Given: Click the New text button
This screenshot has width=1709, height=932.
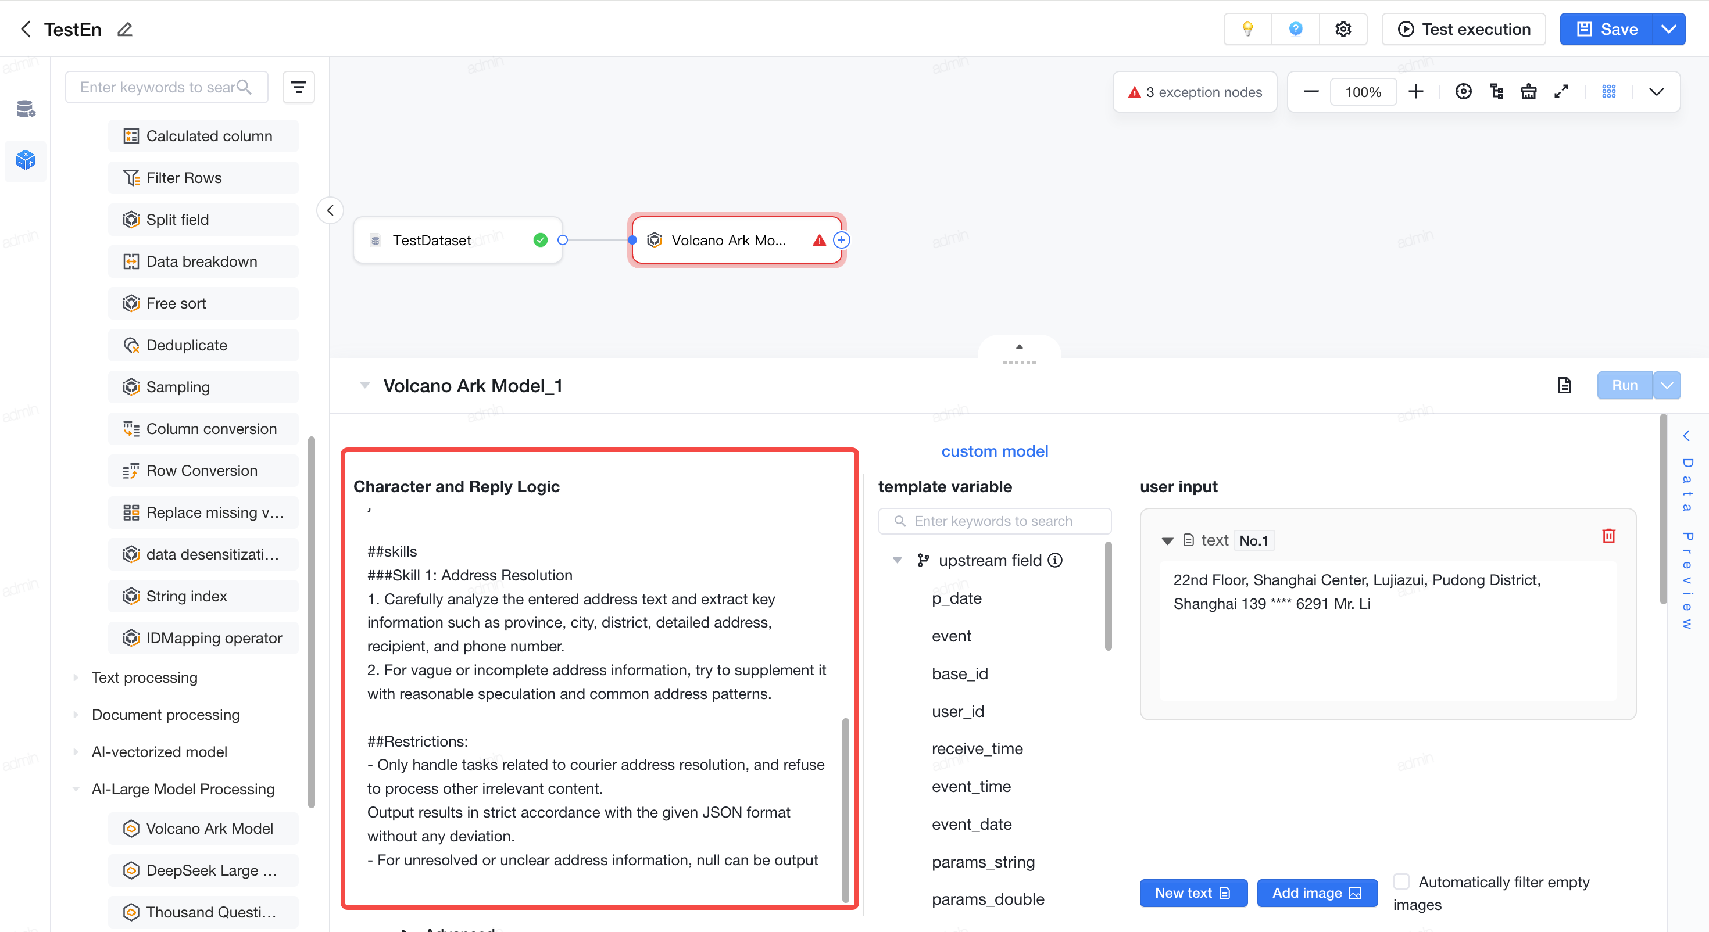Looking at the screenshot, I should pos(1193,893).
